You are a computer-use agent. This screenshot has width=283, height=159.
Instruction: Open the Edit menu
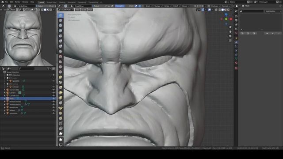[x=11, y=2]
